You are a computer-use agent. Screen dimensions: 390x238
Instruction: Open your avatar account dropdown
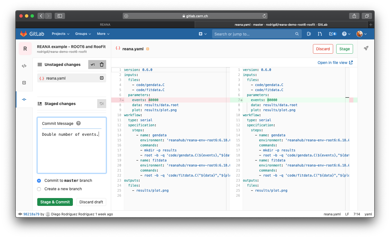click(x=361, y=34)
